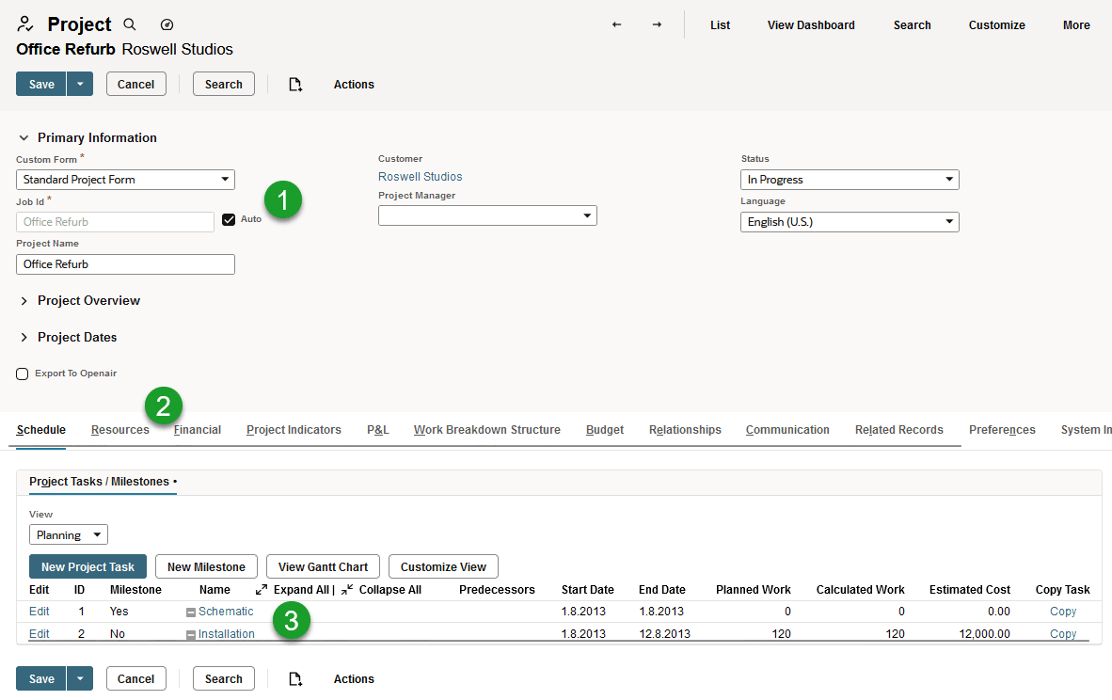This screenshot has width=1112, height=700.
Task: Click the dashboard gauge icon near Project title
Action: click(167, 24)
